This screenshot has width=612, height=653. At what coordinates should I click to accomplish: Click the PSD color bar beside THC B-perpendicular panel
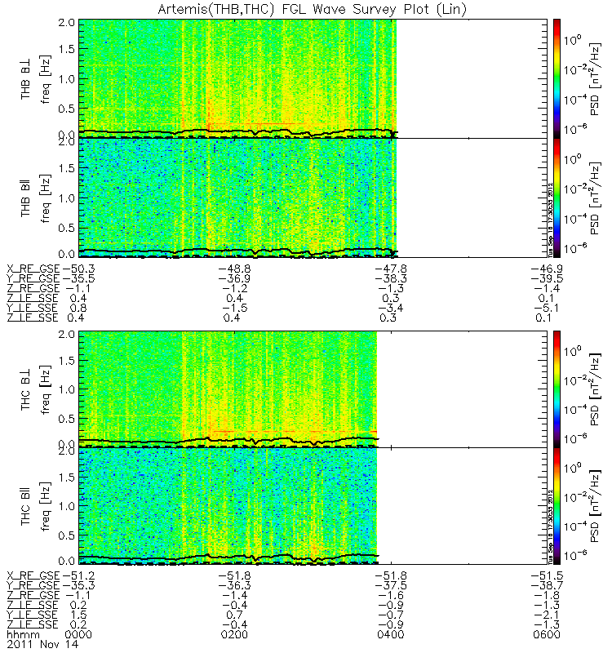point(557,389)
